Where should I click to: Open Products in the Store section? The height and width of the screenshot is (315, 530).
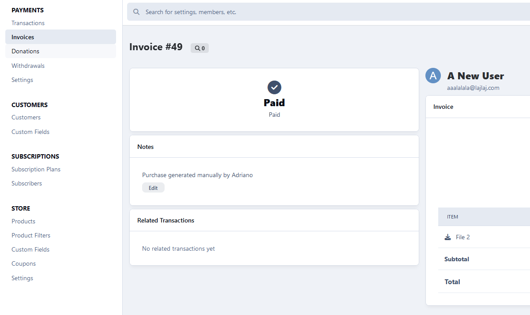tap(23, 221)
